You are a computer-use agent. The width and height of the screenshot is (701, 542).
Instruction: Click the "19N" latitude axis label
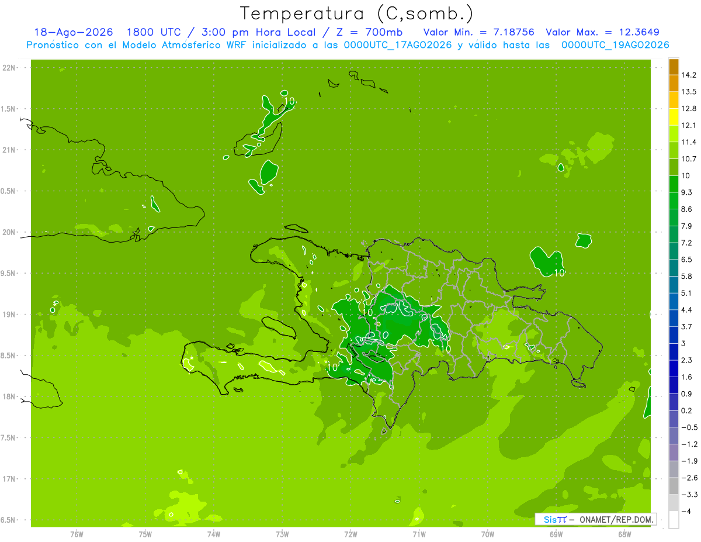click(9, 315)
